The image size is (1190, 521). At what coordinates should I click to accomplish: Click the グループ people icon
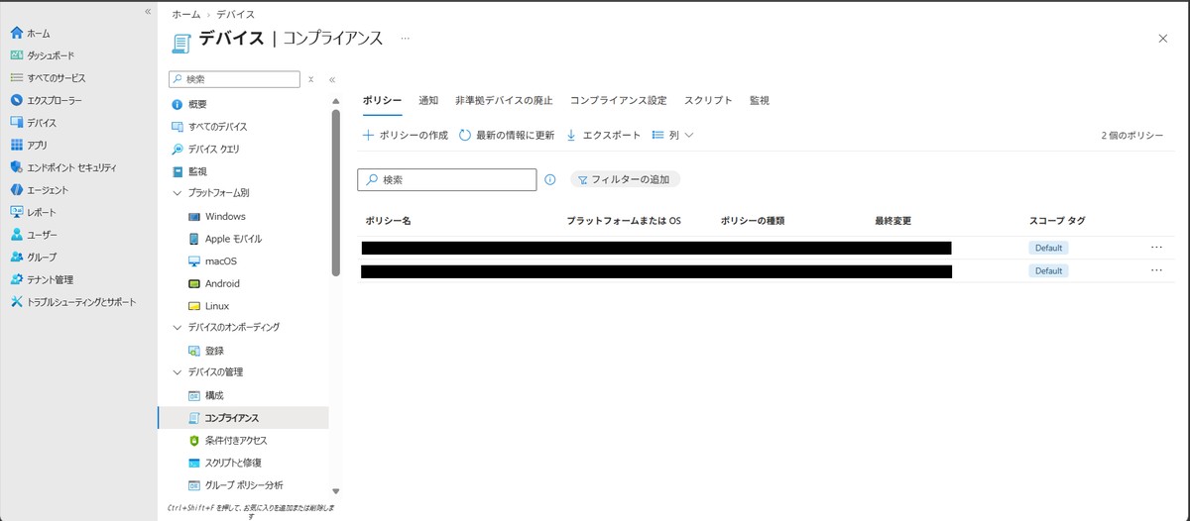(16, 257)
